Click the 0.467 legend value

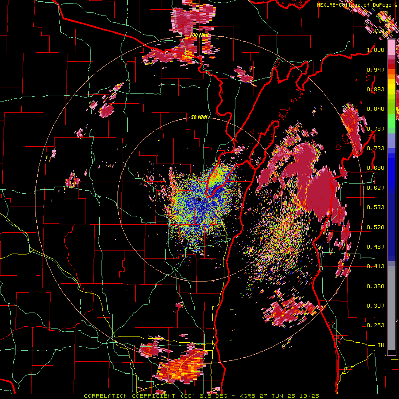pos(376,247)
